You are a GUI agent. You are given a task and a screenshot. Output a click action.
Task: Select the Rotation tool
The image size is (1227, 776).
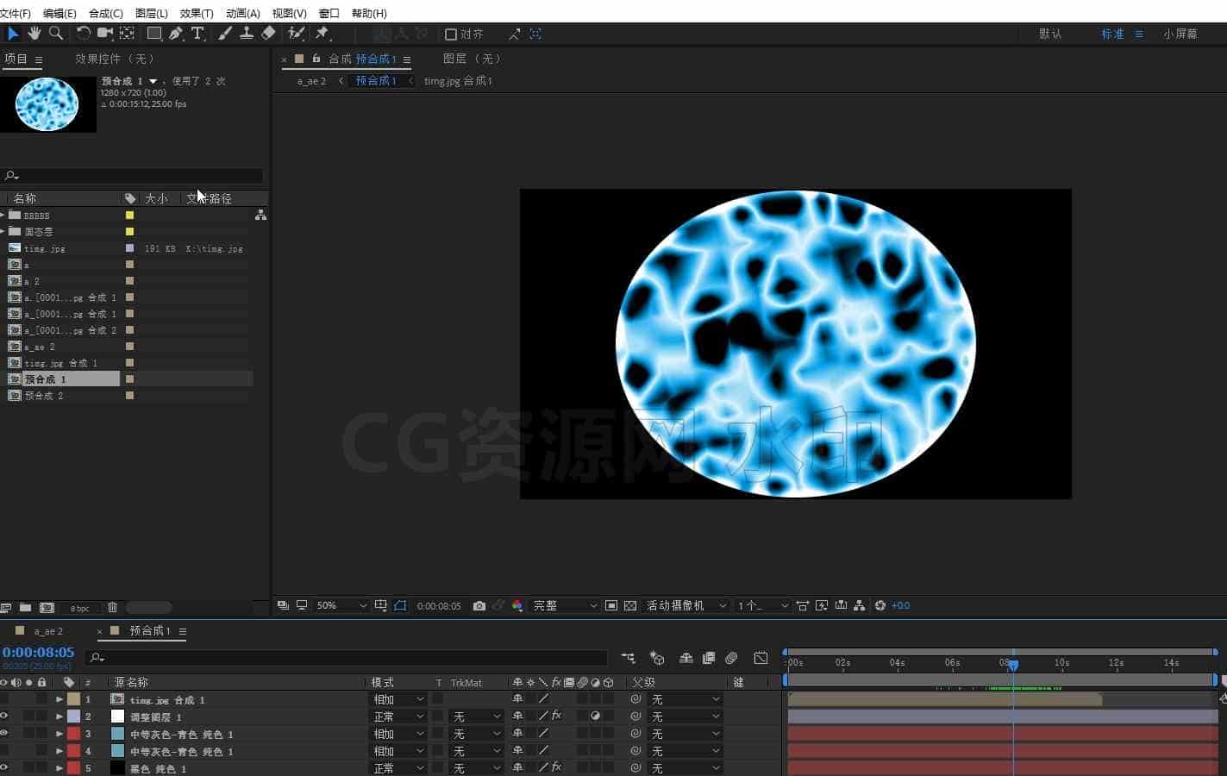tap(83, 34)
